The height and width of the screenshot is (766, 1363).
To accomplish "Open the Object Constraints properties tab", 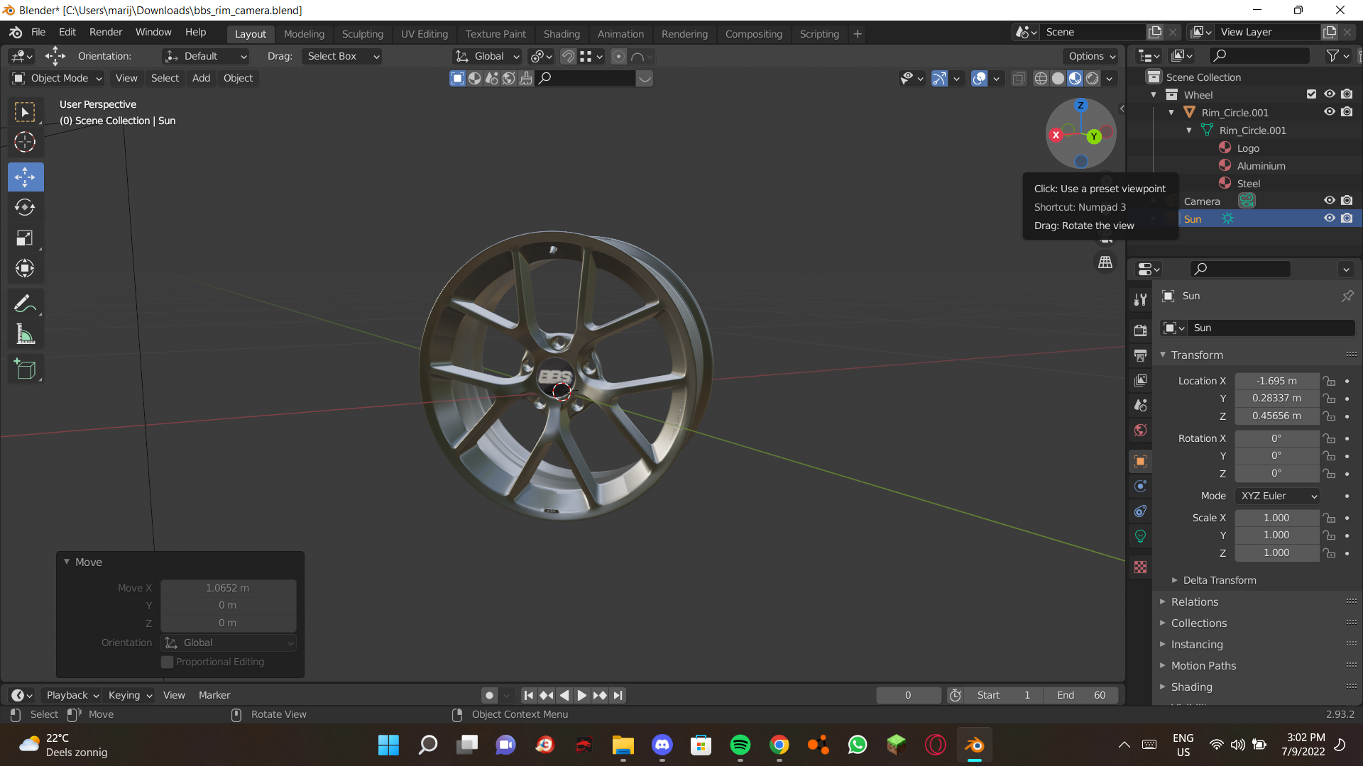I will [1140, 511].
